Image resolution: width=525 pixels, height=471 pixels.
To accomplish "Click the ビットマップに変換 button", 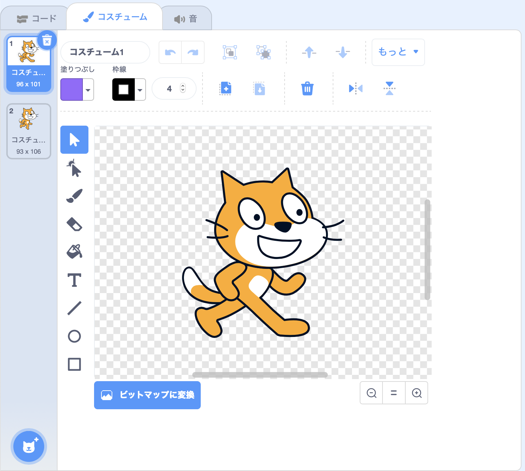I will click(147, 395).
